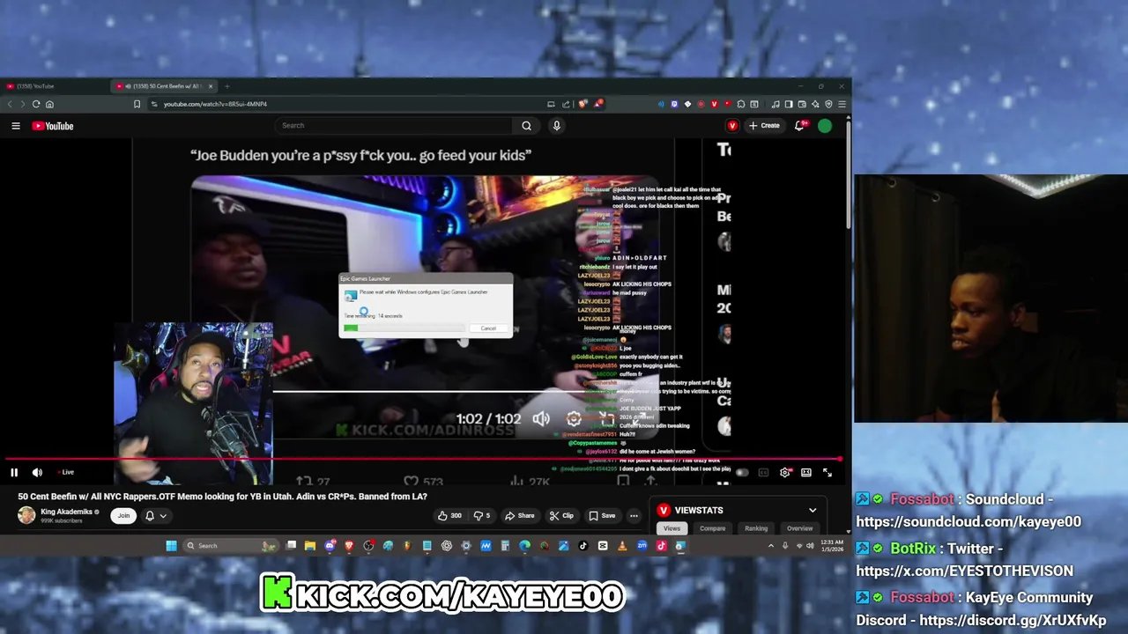Viewport: 1128px width, 634px height.
Task: Share the video
Action: coord(520,516)
